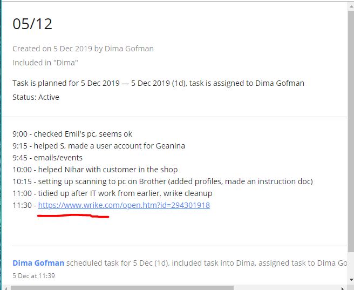This screenshot has height=290, width=354.
Task: Click the empty horizontal scrollbar track
Action: click(286, 287)
